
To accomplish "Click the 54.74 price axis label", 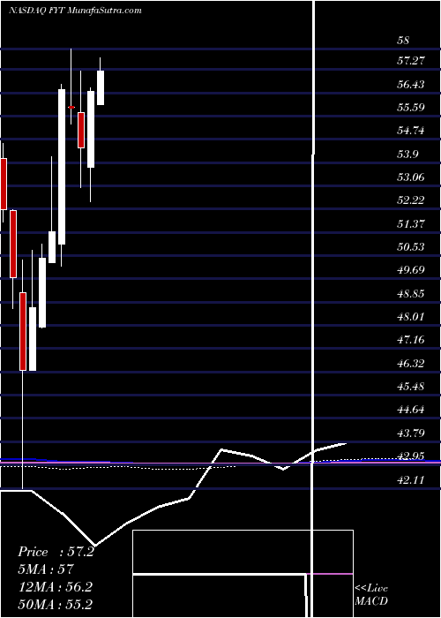I will [x=411, y=131].
